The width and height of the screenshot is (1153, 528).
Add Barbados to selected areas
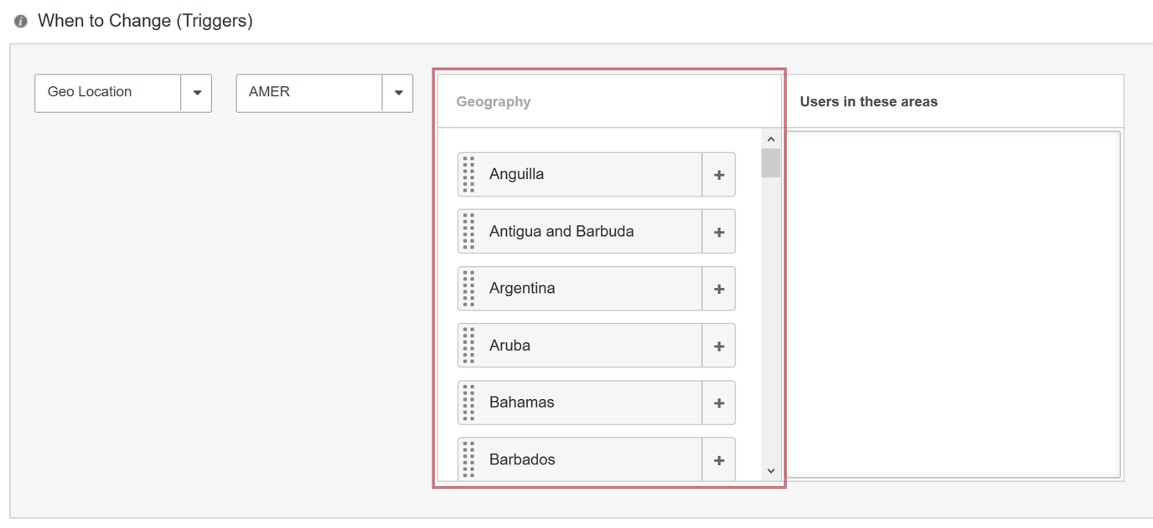tap(718, 459)
